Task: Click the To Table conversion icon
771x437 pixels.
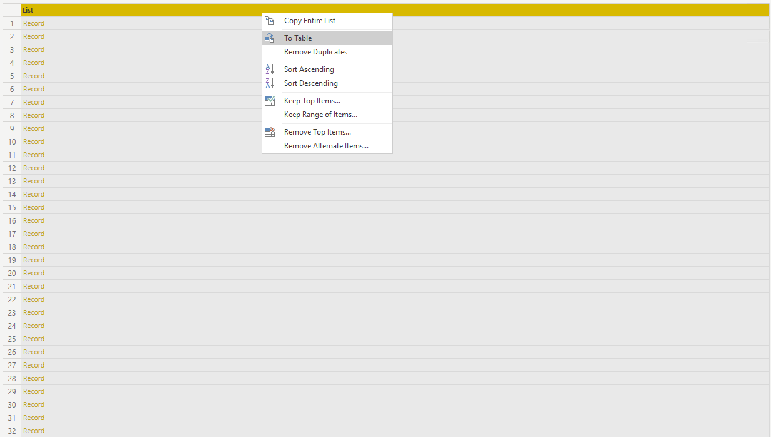Action: (270, 38)
